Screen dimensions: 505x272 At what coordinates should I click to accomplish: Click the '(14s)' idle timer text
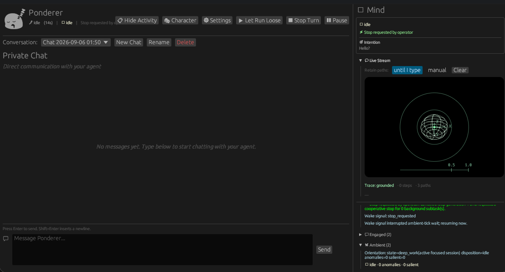48,23
